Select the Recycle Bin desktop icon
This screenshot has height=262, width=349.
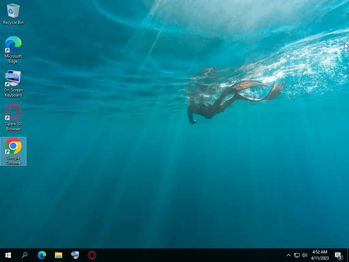coord(13,14)
